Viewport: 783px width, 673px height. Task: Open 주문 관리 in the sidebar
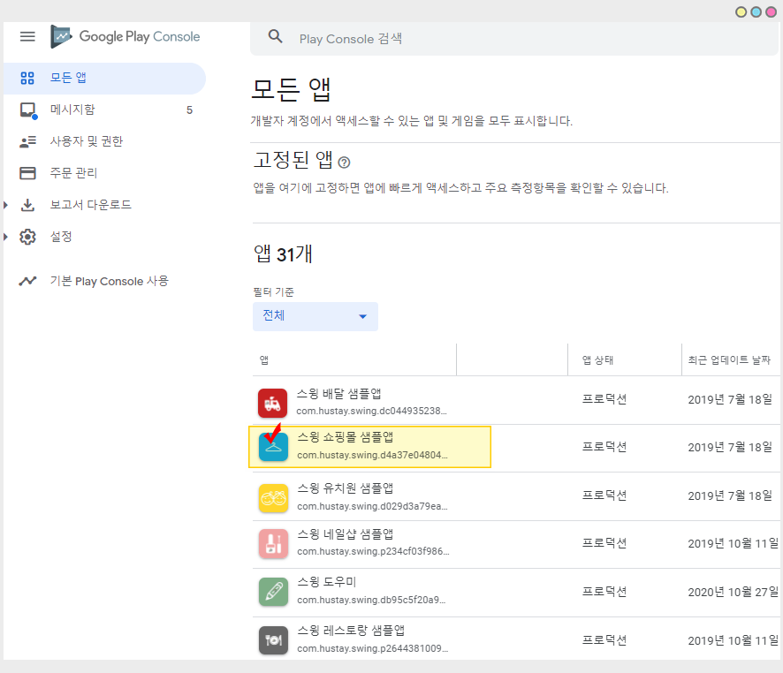[x=73, y=173]
